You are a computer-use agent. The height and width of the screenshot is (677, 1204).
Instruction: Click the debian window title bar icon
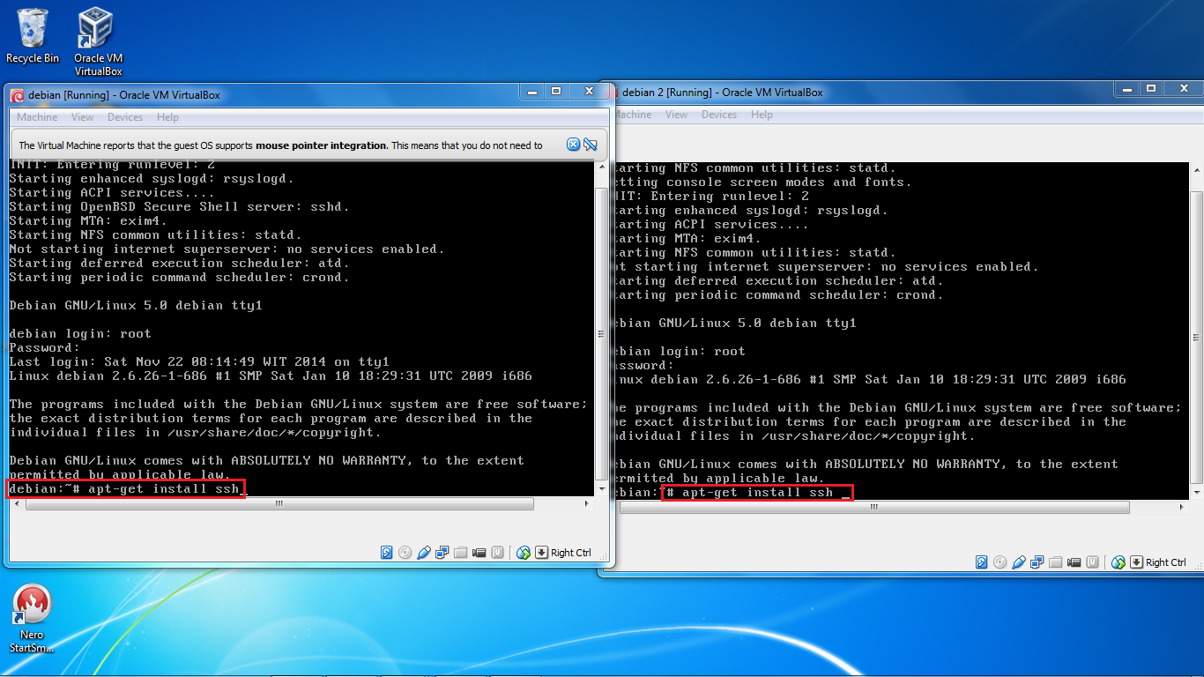point(17,95)
